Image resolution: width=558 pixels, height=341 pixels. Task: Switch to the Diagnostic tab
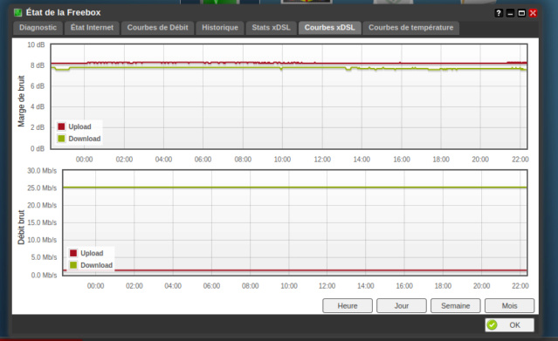(x=38, y=28)
